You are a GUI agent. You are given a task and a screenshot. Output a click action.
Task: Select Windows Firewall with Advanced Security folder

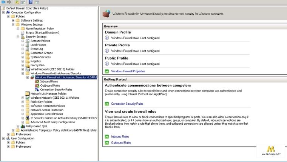56,73
